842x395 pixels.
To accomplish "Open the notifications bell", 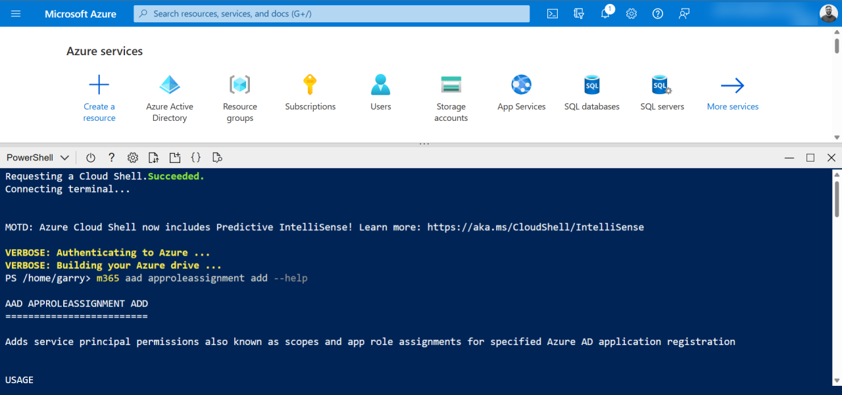I will (x=605, y=13).
